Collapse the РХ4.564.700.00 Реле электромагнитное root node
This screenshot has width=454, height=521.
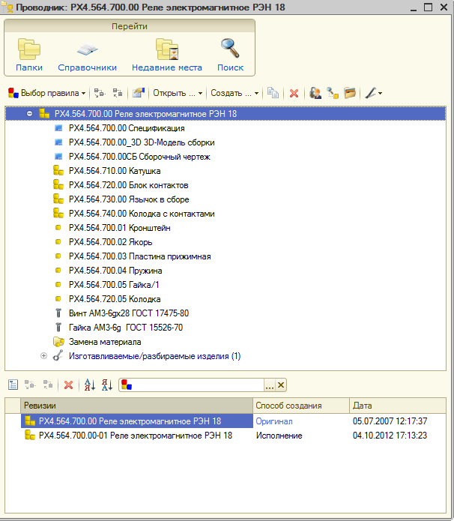(x=30, y=115)
